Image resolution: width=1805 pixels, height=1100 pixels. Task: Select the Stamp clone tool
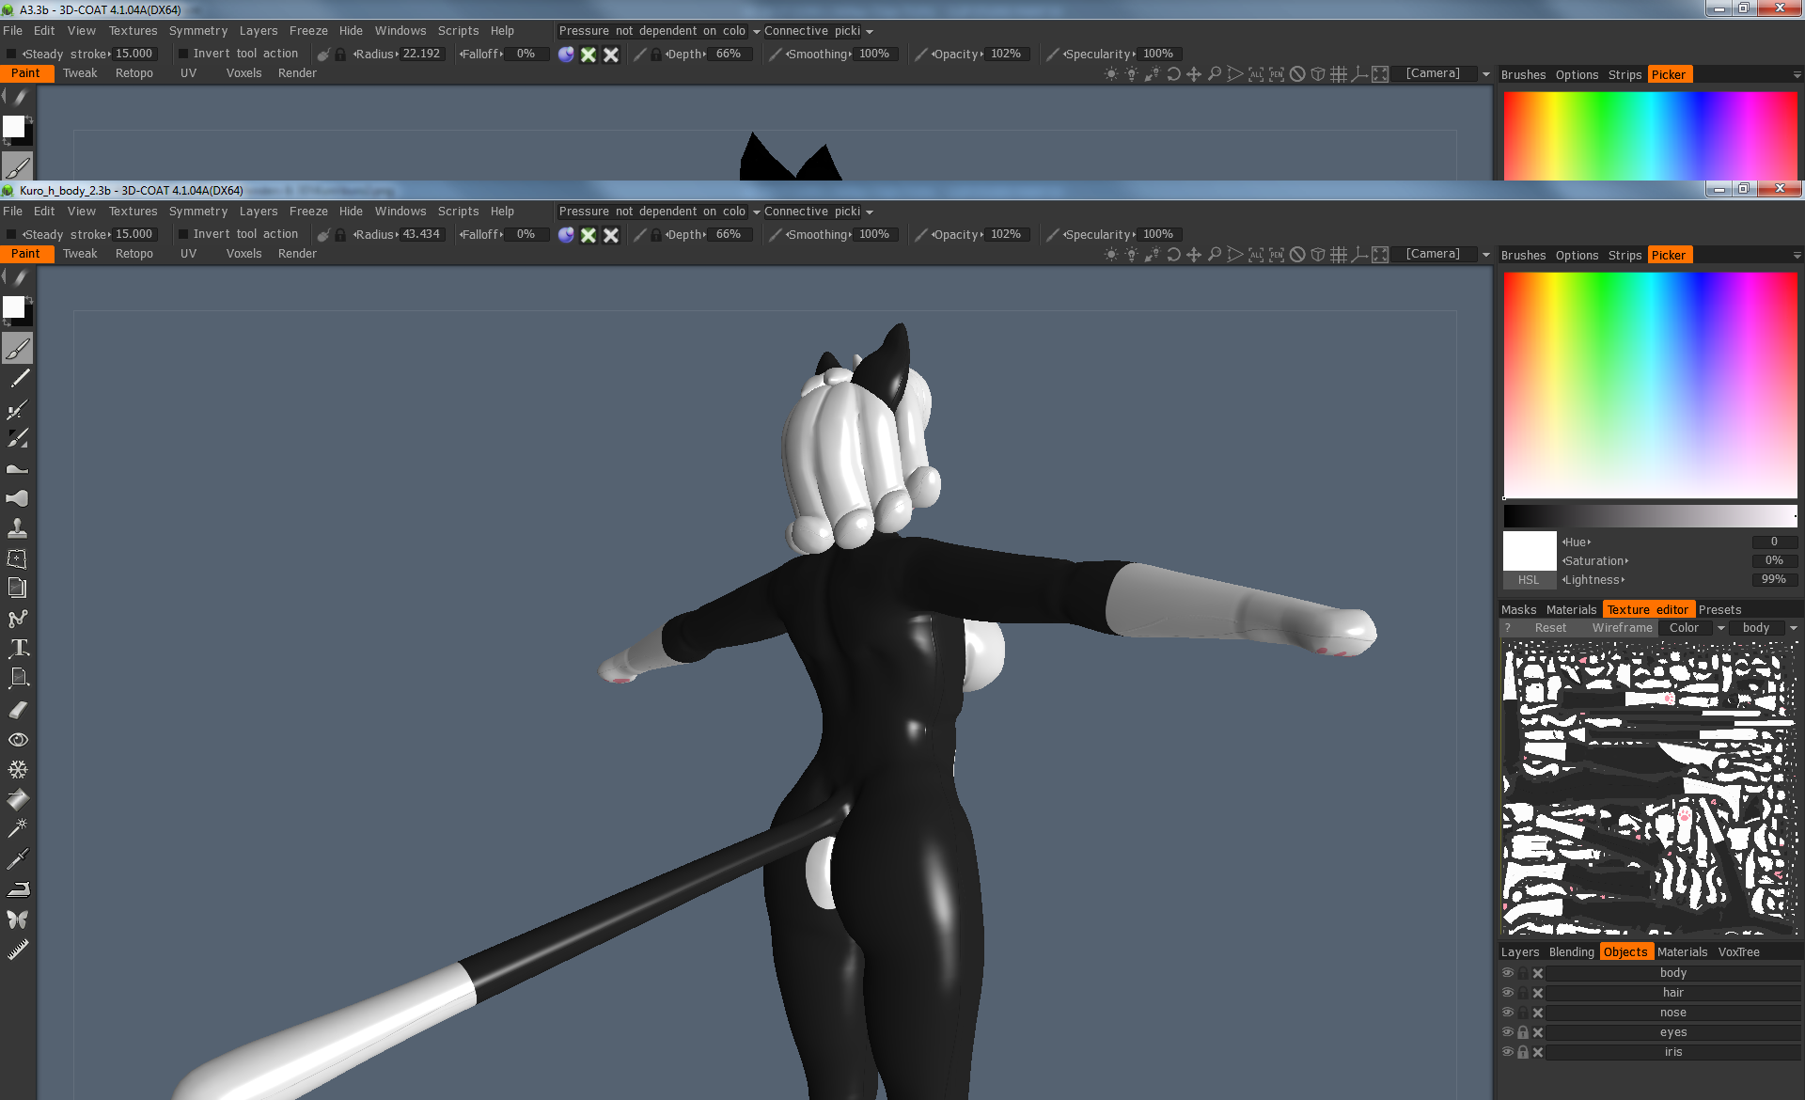click(18, 528)
